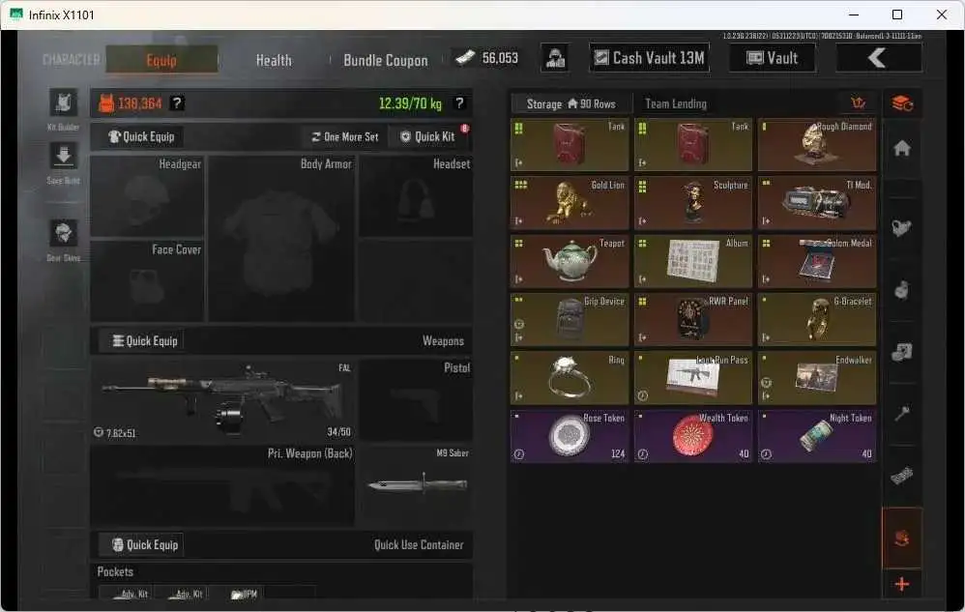The width and height of the screenshot is (965, 612).
Task: Select the ammo category sidebar icon
Action: 901,476
